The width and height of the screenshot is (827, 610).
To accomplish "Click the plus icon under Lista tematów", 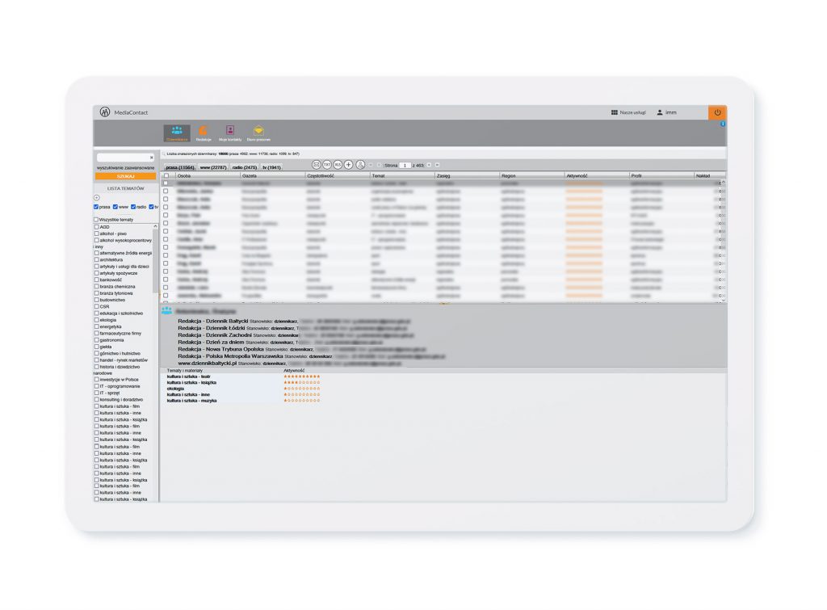I will click(x=97, y=198).
